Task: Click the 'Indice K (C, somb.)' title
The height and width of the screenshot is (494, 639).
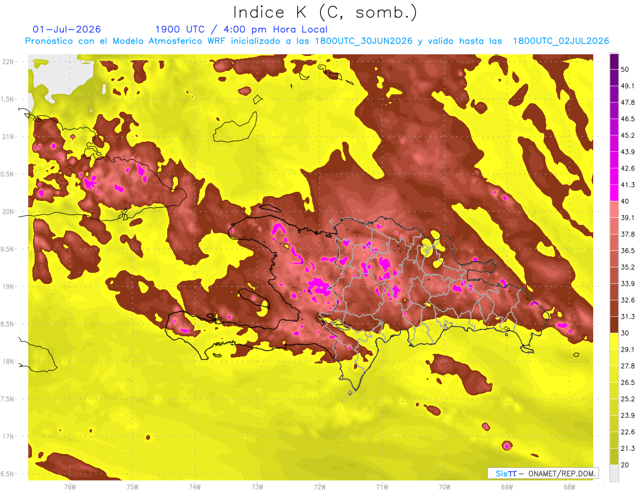Action: coord(325,12)
